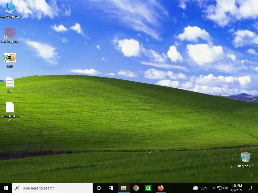Launch Google Chrome from the taskbar
Screen dimensions: 258x193
[x=136, y=188]
